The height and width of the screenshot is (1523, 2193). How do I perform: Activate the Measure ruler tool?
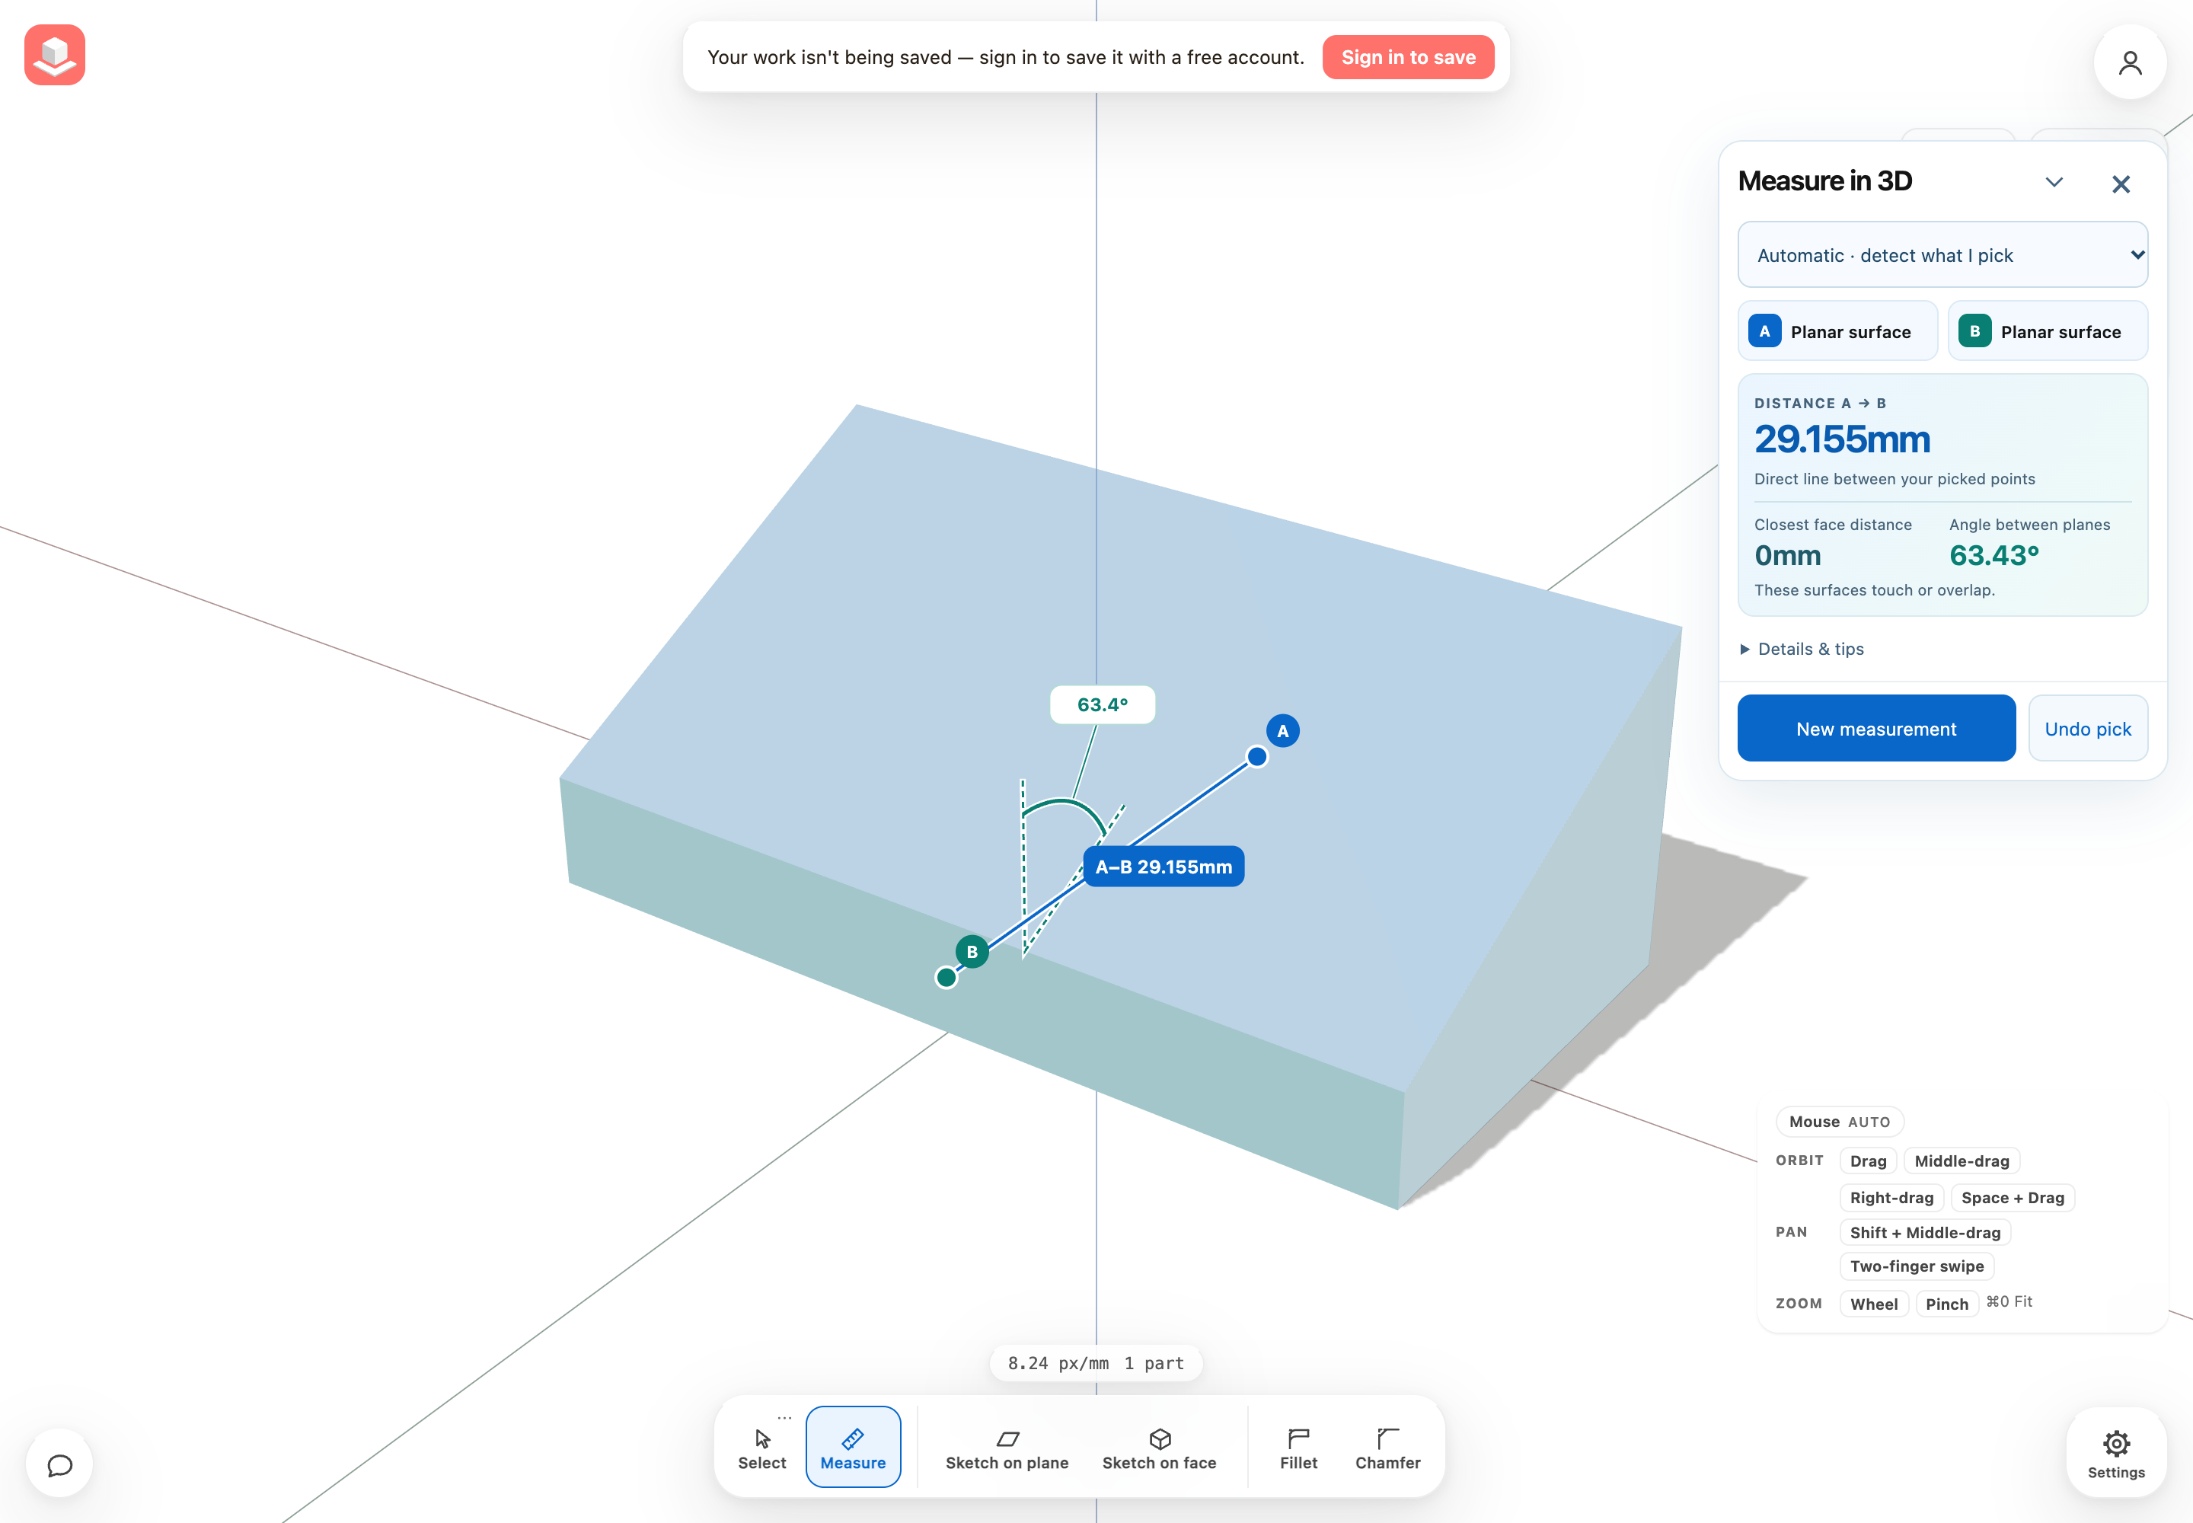(x=853, y=1448)
